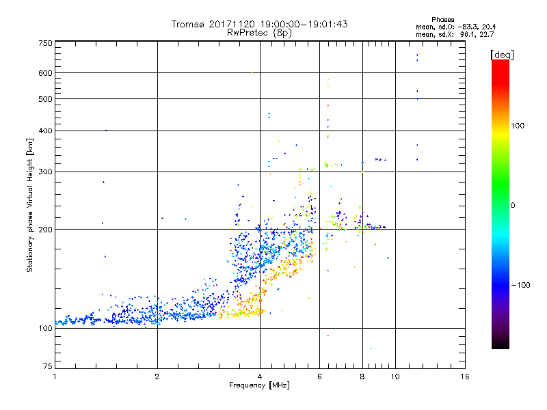Viewport: 547px width, 410px height.
Task: Click the x-axis label '1'
Action: tap(55, 377)
